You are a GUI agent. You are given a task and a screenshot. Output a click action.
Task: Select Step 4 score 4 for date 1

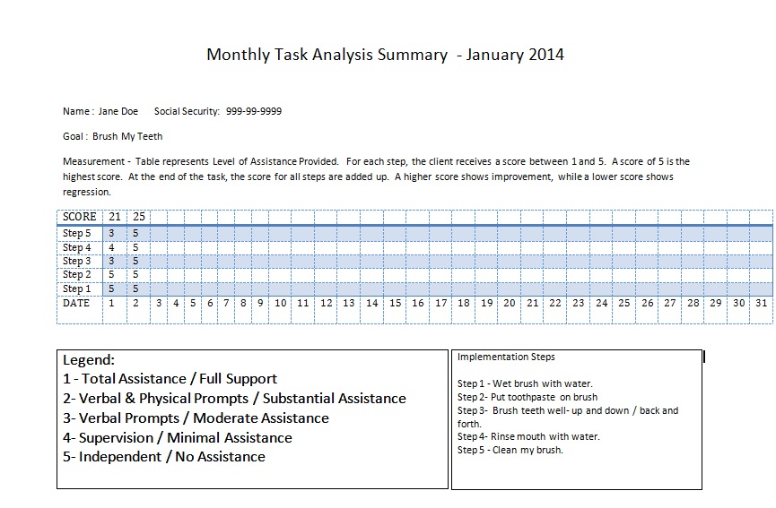click(111, 247)
